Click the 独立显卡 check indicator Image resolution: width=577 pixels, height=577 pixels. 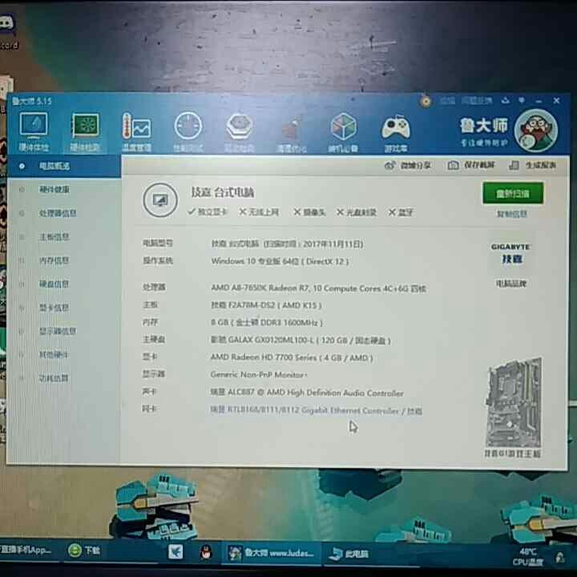coord(208,212)
